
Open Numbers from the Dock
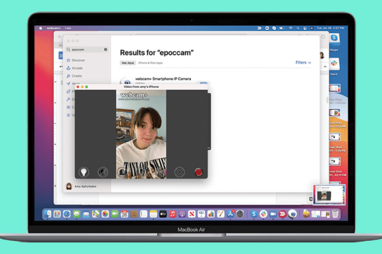pyautogui.click(x=211, y=214)
